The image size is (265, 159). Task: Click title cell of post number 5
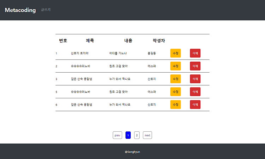click(x=81, y=92)
